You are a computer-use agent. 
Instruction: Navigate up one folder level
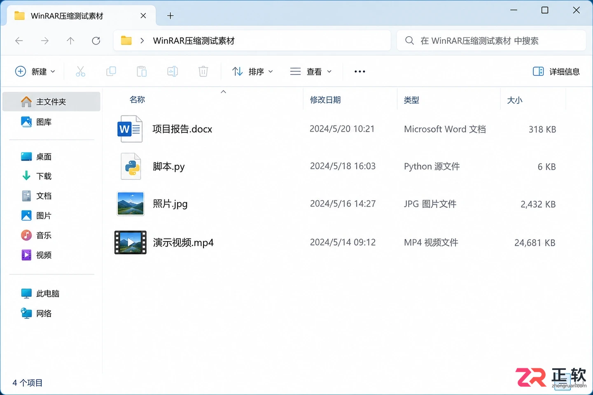coord(70,41)
